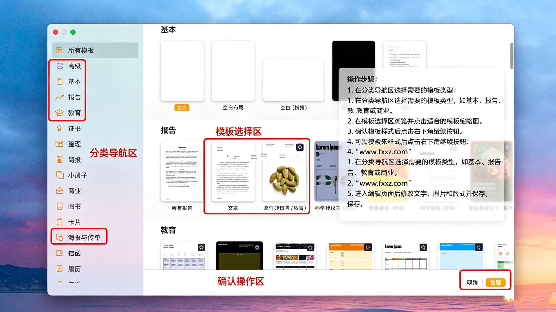This screenshot has width=556, height=312.
Task: Select the black 教育 template thumbnail
Action: click(239, 256)
